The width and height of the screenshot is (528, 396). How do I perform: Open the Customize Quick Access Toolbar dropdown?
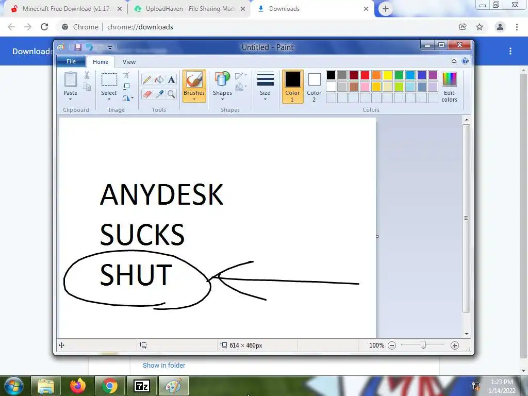point(110,48)
